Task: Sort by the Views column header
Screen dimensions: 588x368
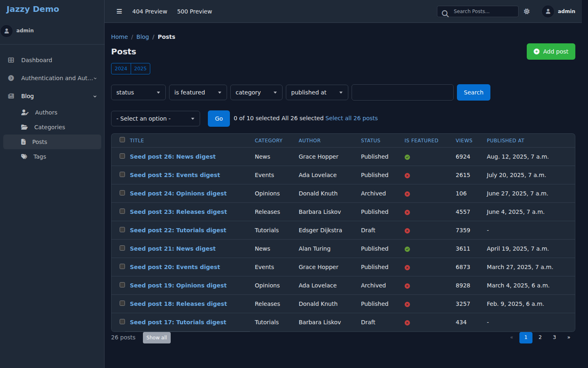Action: tap(464, 141)
